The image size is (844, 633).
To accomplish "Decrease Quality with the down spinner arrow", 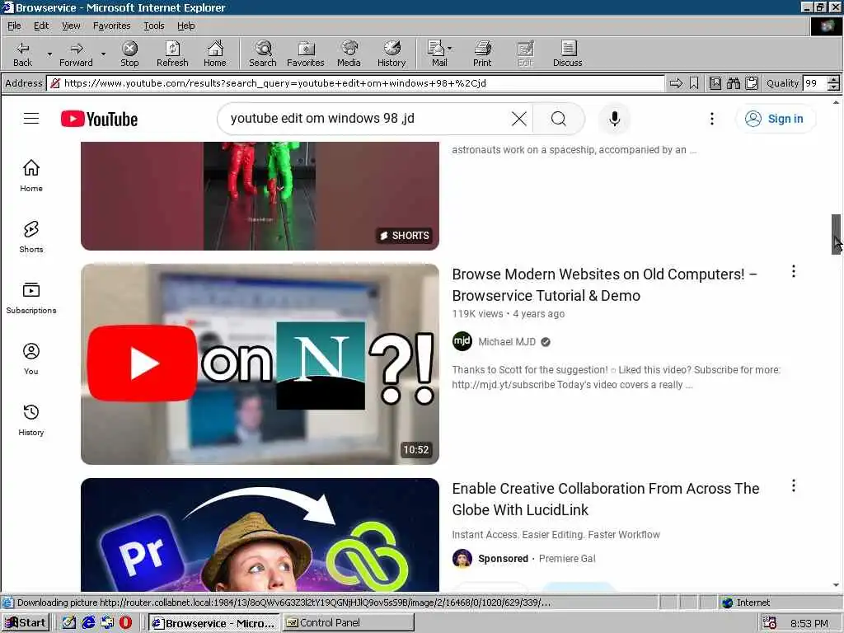I will click(834, 87).
